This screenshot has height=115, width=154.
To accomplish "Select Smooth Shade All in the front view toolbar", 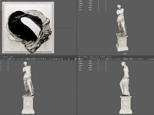I will coord(28,59).
